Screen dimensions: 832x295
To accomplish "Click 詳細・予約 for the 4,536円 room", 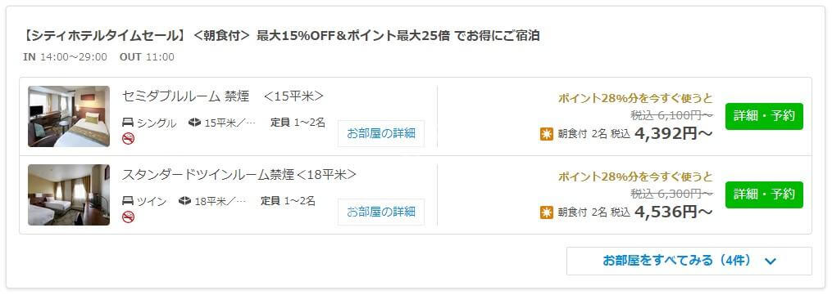I will point(764,194).
